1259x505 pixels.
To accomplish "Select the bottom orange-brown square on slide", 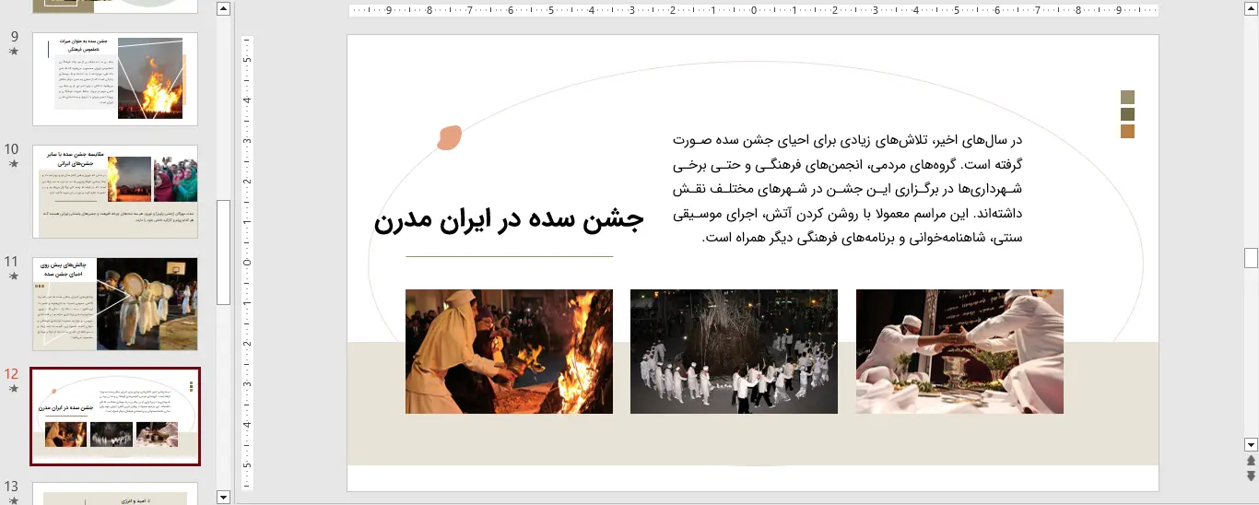I will [x=1127, y=131].
